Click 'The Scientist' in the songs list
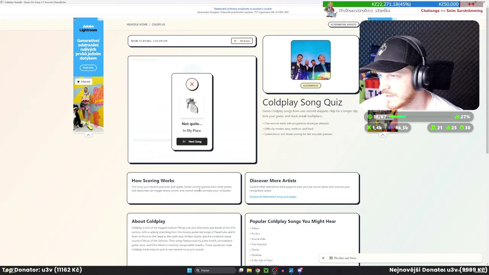 259,244
